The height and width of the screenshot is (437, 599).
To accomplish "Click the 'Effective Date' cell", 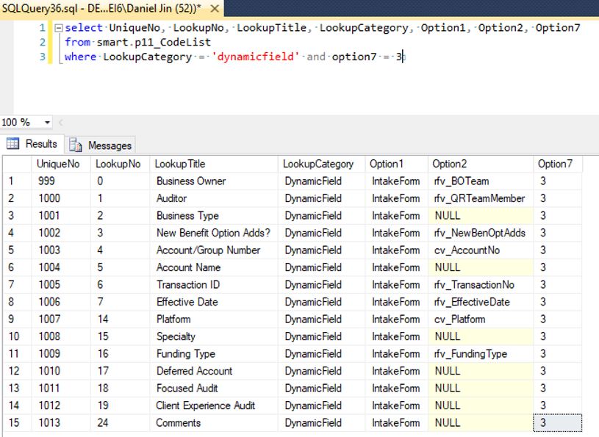I will (x=214, y=302).
